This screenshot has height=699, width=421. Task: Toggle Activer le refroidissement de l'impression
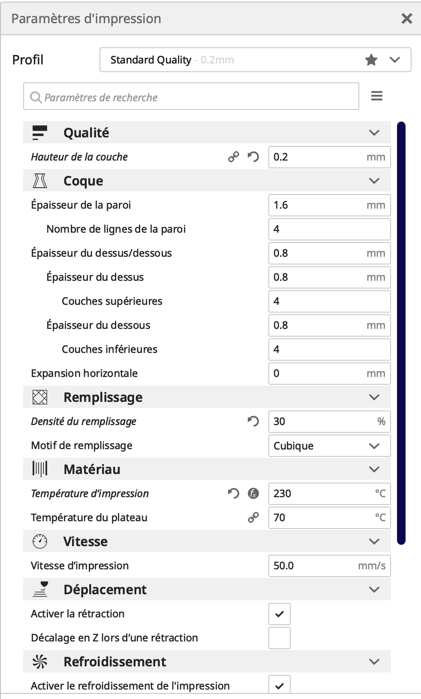tap(280, 684)
